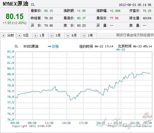Click the finance.sina.com.cn URL

pos(130,126)
